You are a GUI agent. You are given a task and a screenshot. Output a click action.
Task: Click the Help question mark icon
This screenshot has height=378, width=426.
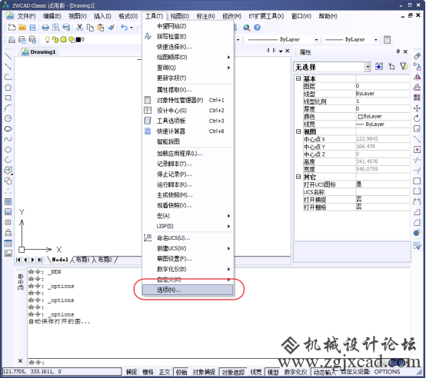(x=257, y=28)
